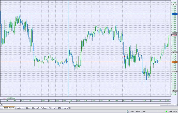
Task: Click the horizontal scrollbar thumb
Action: click(168, 105)
